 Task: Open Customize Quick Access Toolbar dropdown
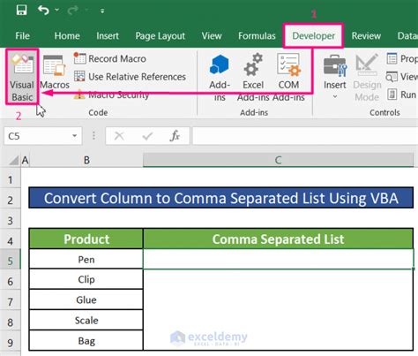[x=102, y=11]
